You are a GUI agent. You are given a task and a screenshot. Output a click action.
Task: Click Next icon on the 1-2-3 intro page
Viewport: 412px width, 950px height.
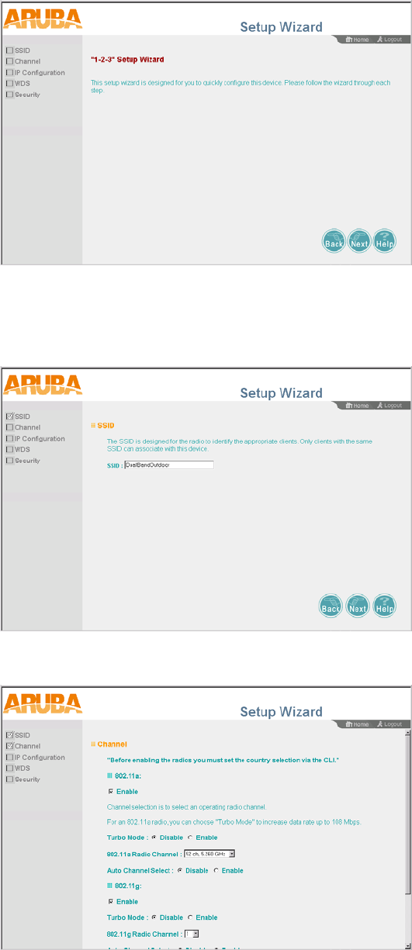(x=358, y=241)
